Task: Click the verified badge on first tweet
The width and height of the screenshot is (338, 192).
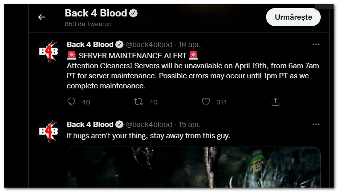Action: click(x=120, y=44)
